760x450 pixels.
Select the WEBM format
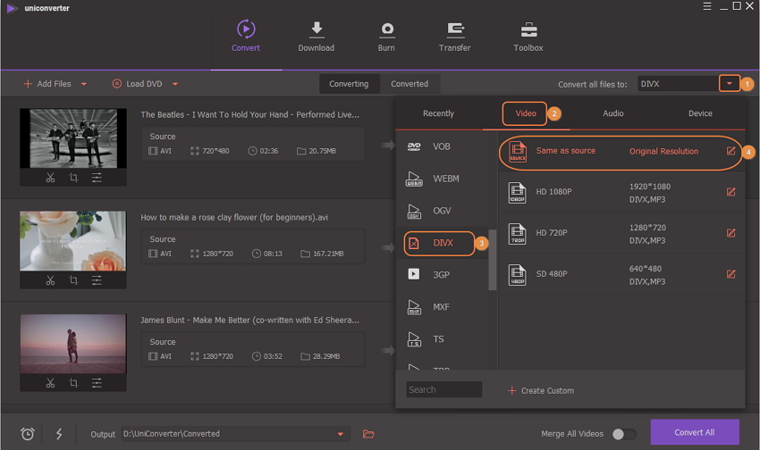(x=442, y=179)
